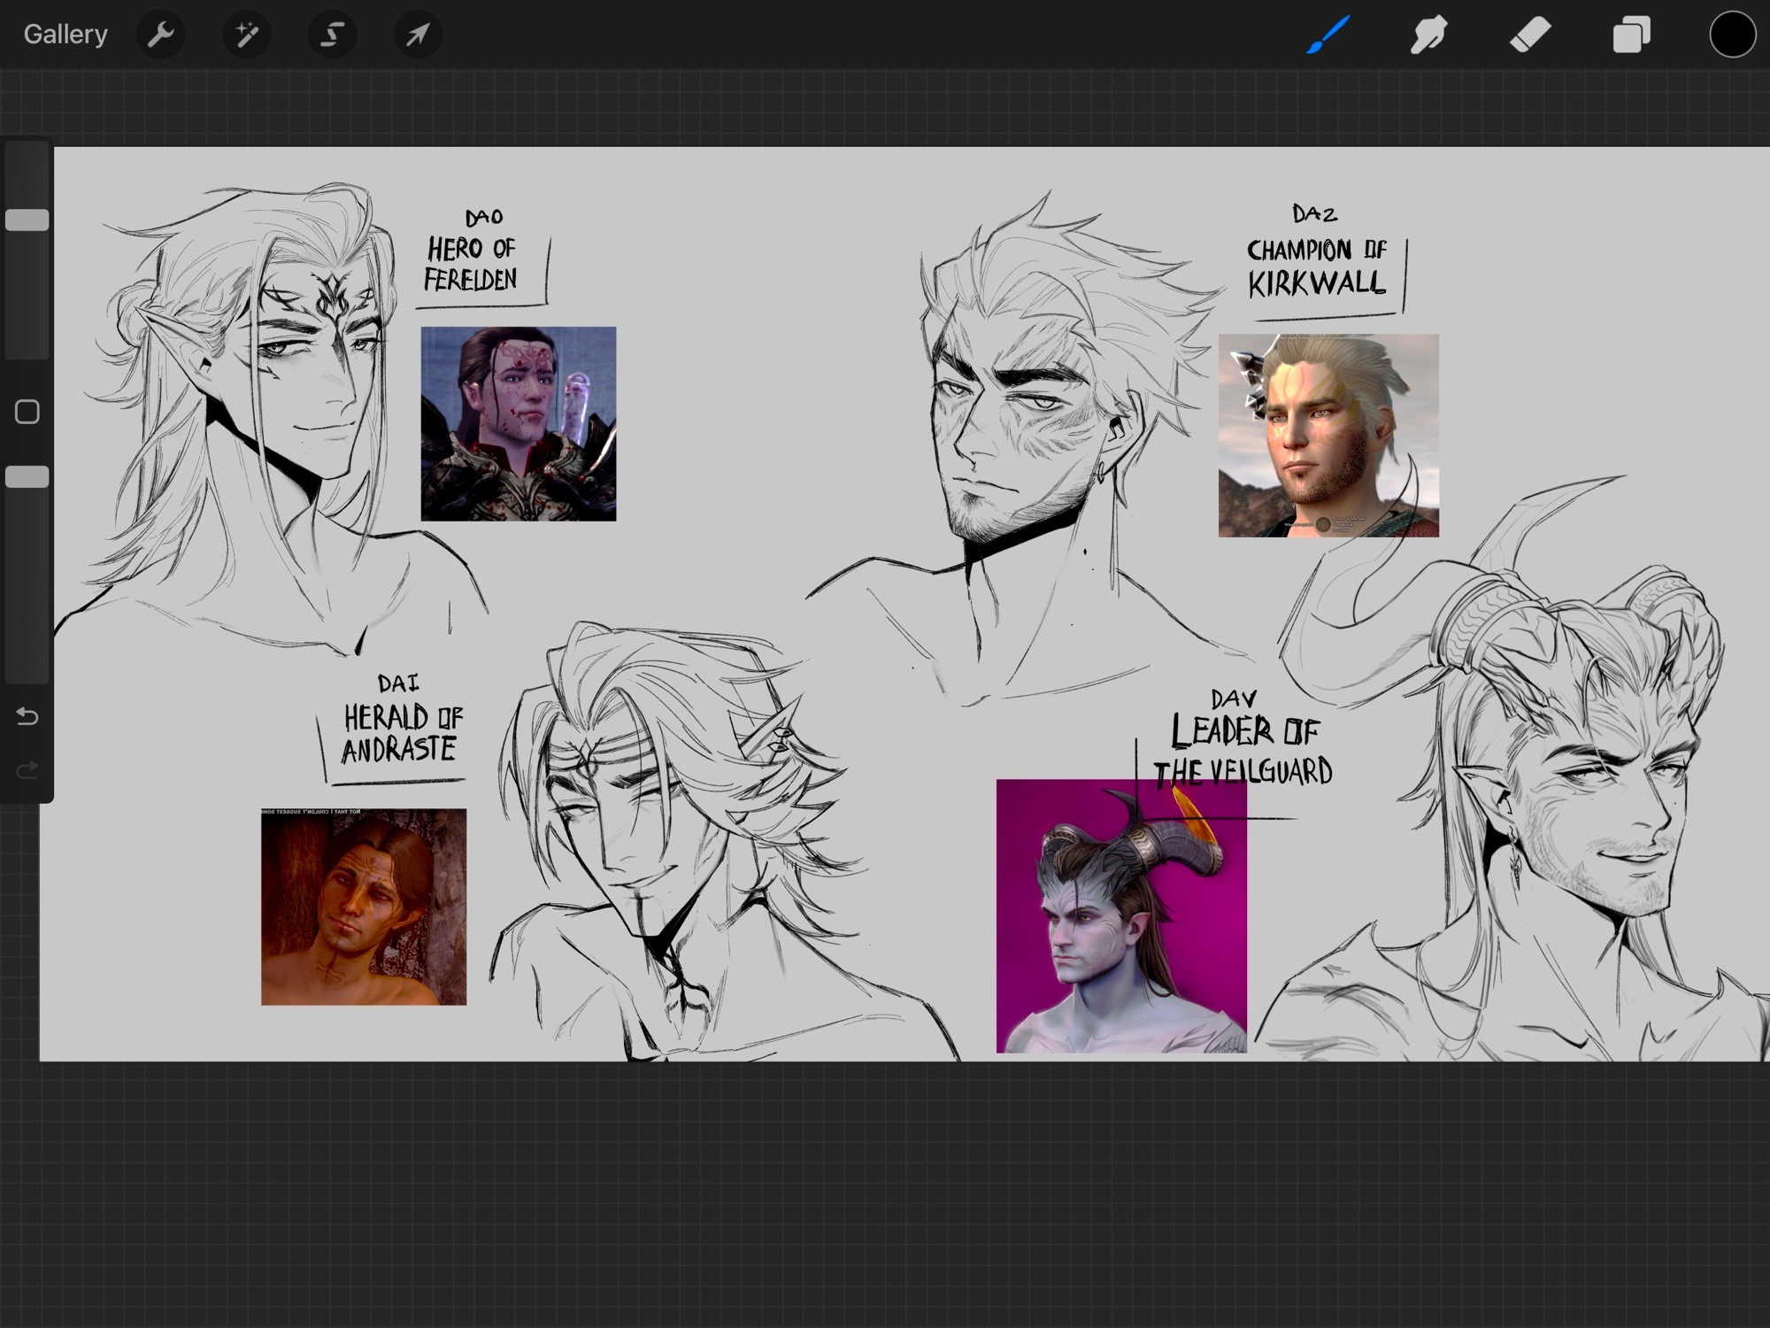Redo the last undone action
The height and width of the screenshot is (1328, 1770).
pos(27,770)
